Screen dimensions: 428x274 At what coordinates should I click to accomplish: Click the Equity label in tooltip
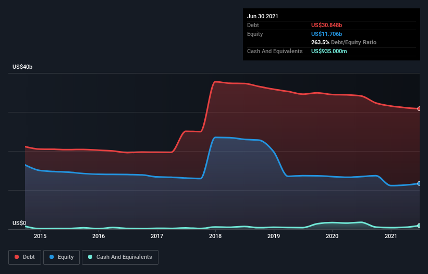pos(255,34)
